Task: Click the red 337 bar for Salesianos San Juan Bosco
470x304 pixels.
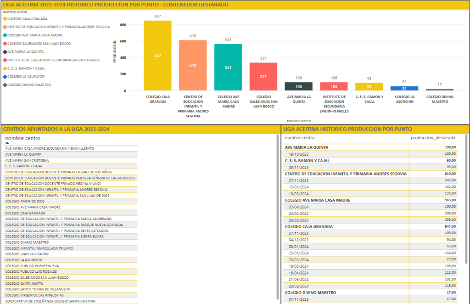Action: [x=263, y=76]
